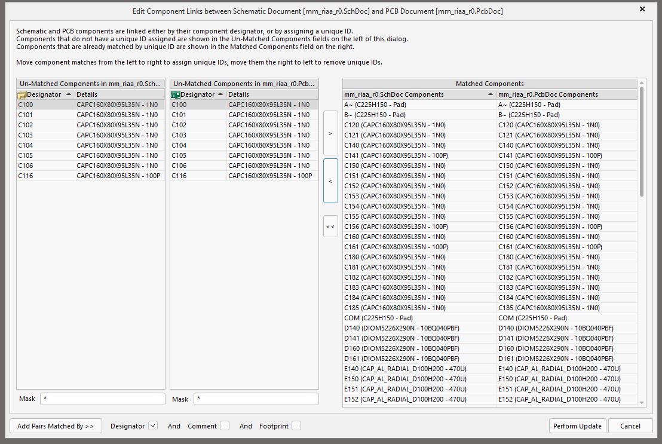662x444 pixels.
Task: Click Un-Matched Components in mm_riaa_r0.Sch... header
Action: [x=90, y=84]
